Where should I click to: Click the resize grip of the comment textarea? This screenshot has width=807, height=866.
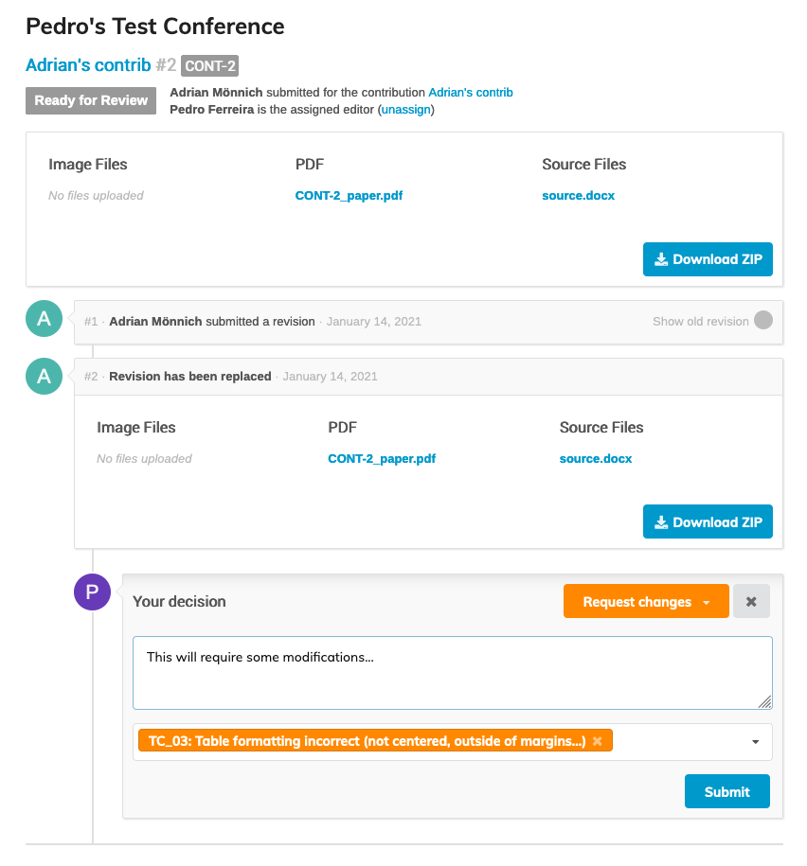[x=764, y=702]
